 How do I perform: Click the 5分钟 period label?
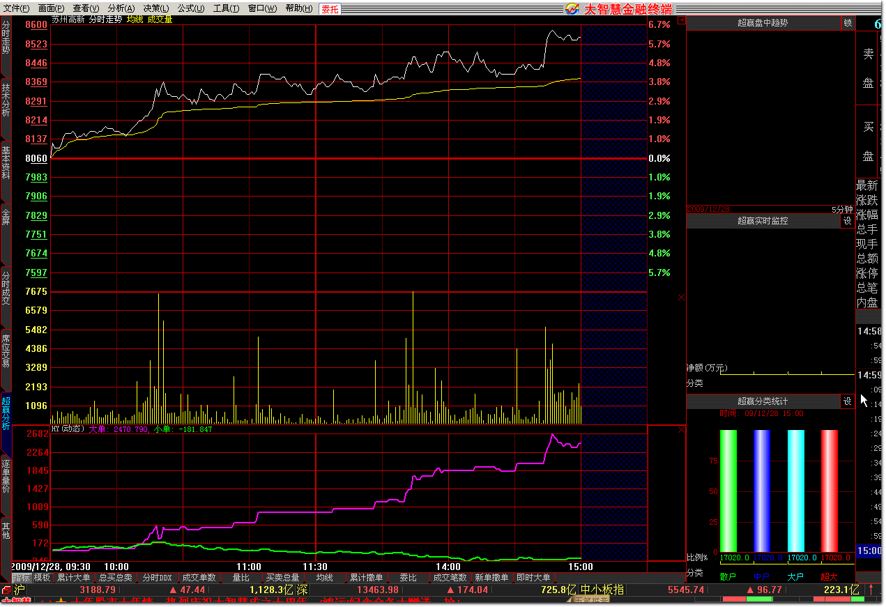pyautogui.click(x=841, y=209)
